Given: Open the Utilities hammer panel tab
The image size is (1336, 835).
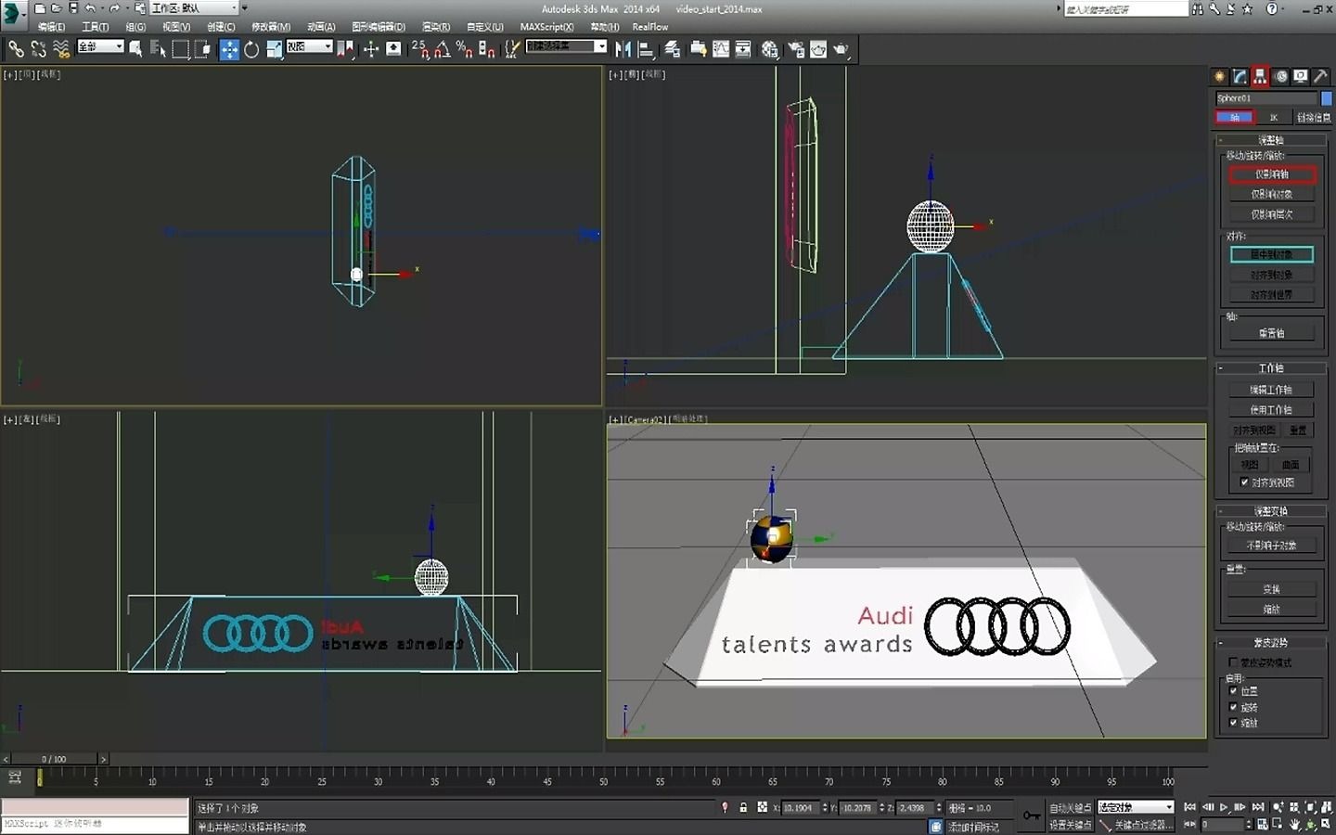Looking at the screenshot, I should point(1321,76).
